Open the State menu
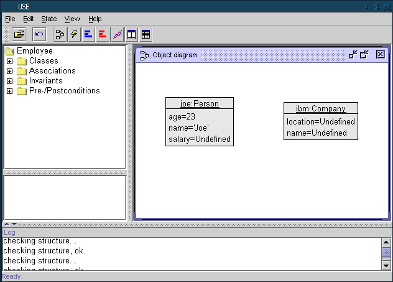Screen dimensions: 393x282 pyautogui.click(x=49, y=19)
